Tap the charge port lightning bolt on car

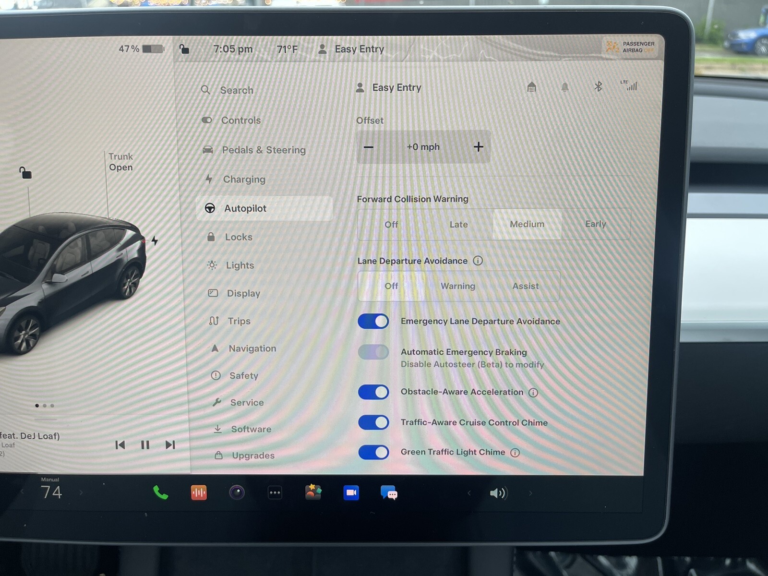[x=155, y=240]
